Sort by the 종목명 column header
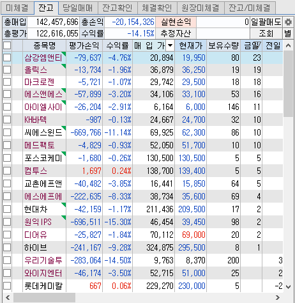Screen dimensions: 295x303 pos(45,45)
